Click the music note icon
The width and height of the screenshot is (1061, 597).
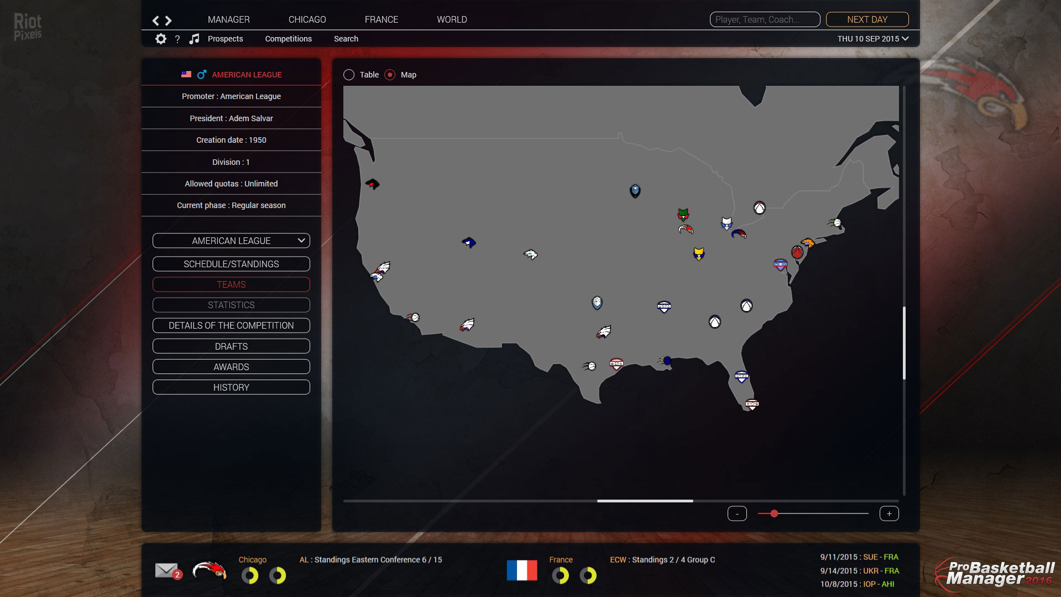[194, 39]
